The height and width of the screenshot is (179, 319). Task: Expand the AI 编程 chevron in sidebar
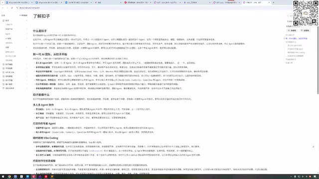[26, 38]
